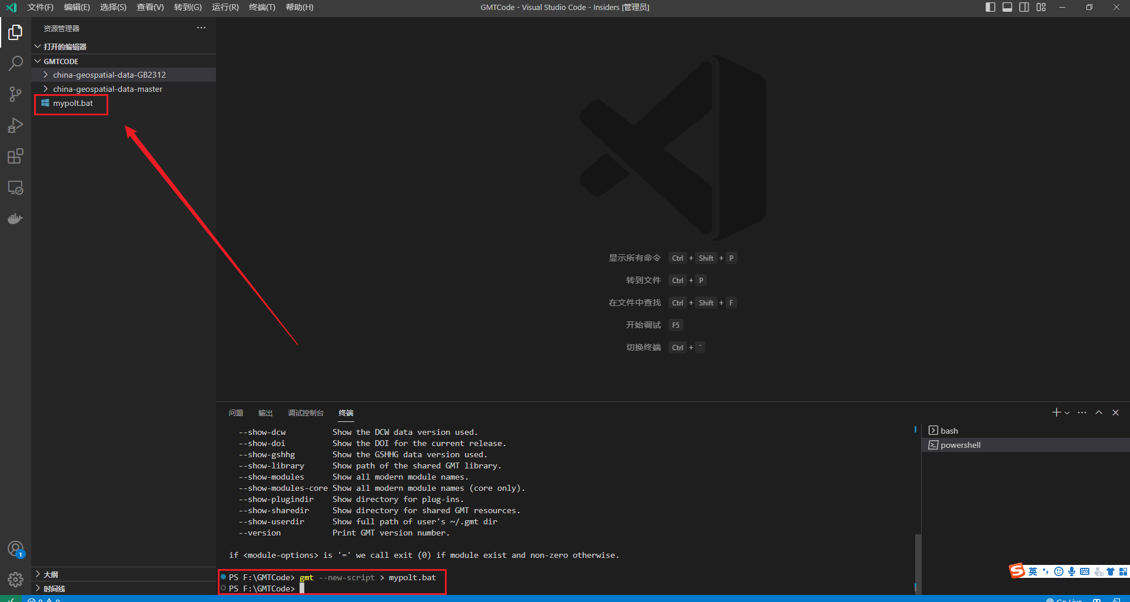Expand the china-geospatial-data-master folder
The height and width of the screenshot is (602, 1130).
pyautogui.click(x=124, y=89)
